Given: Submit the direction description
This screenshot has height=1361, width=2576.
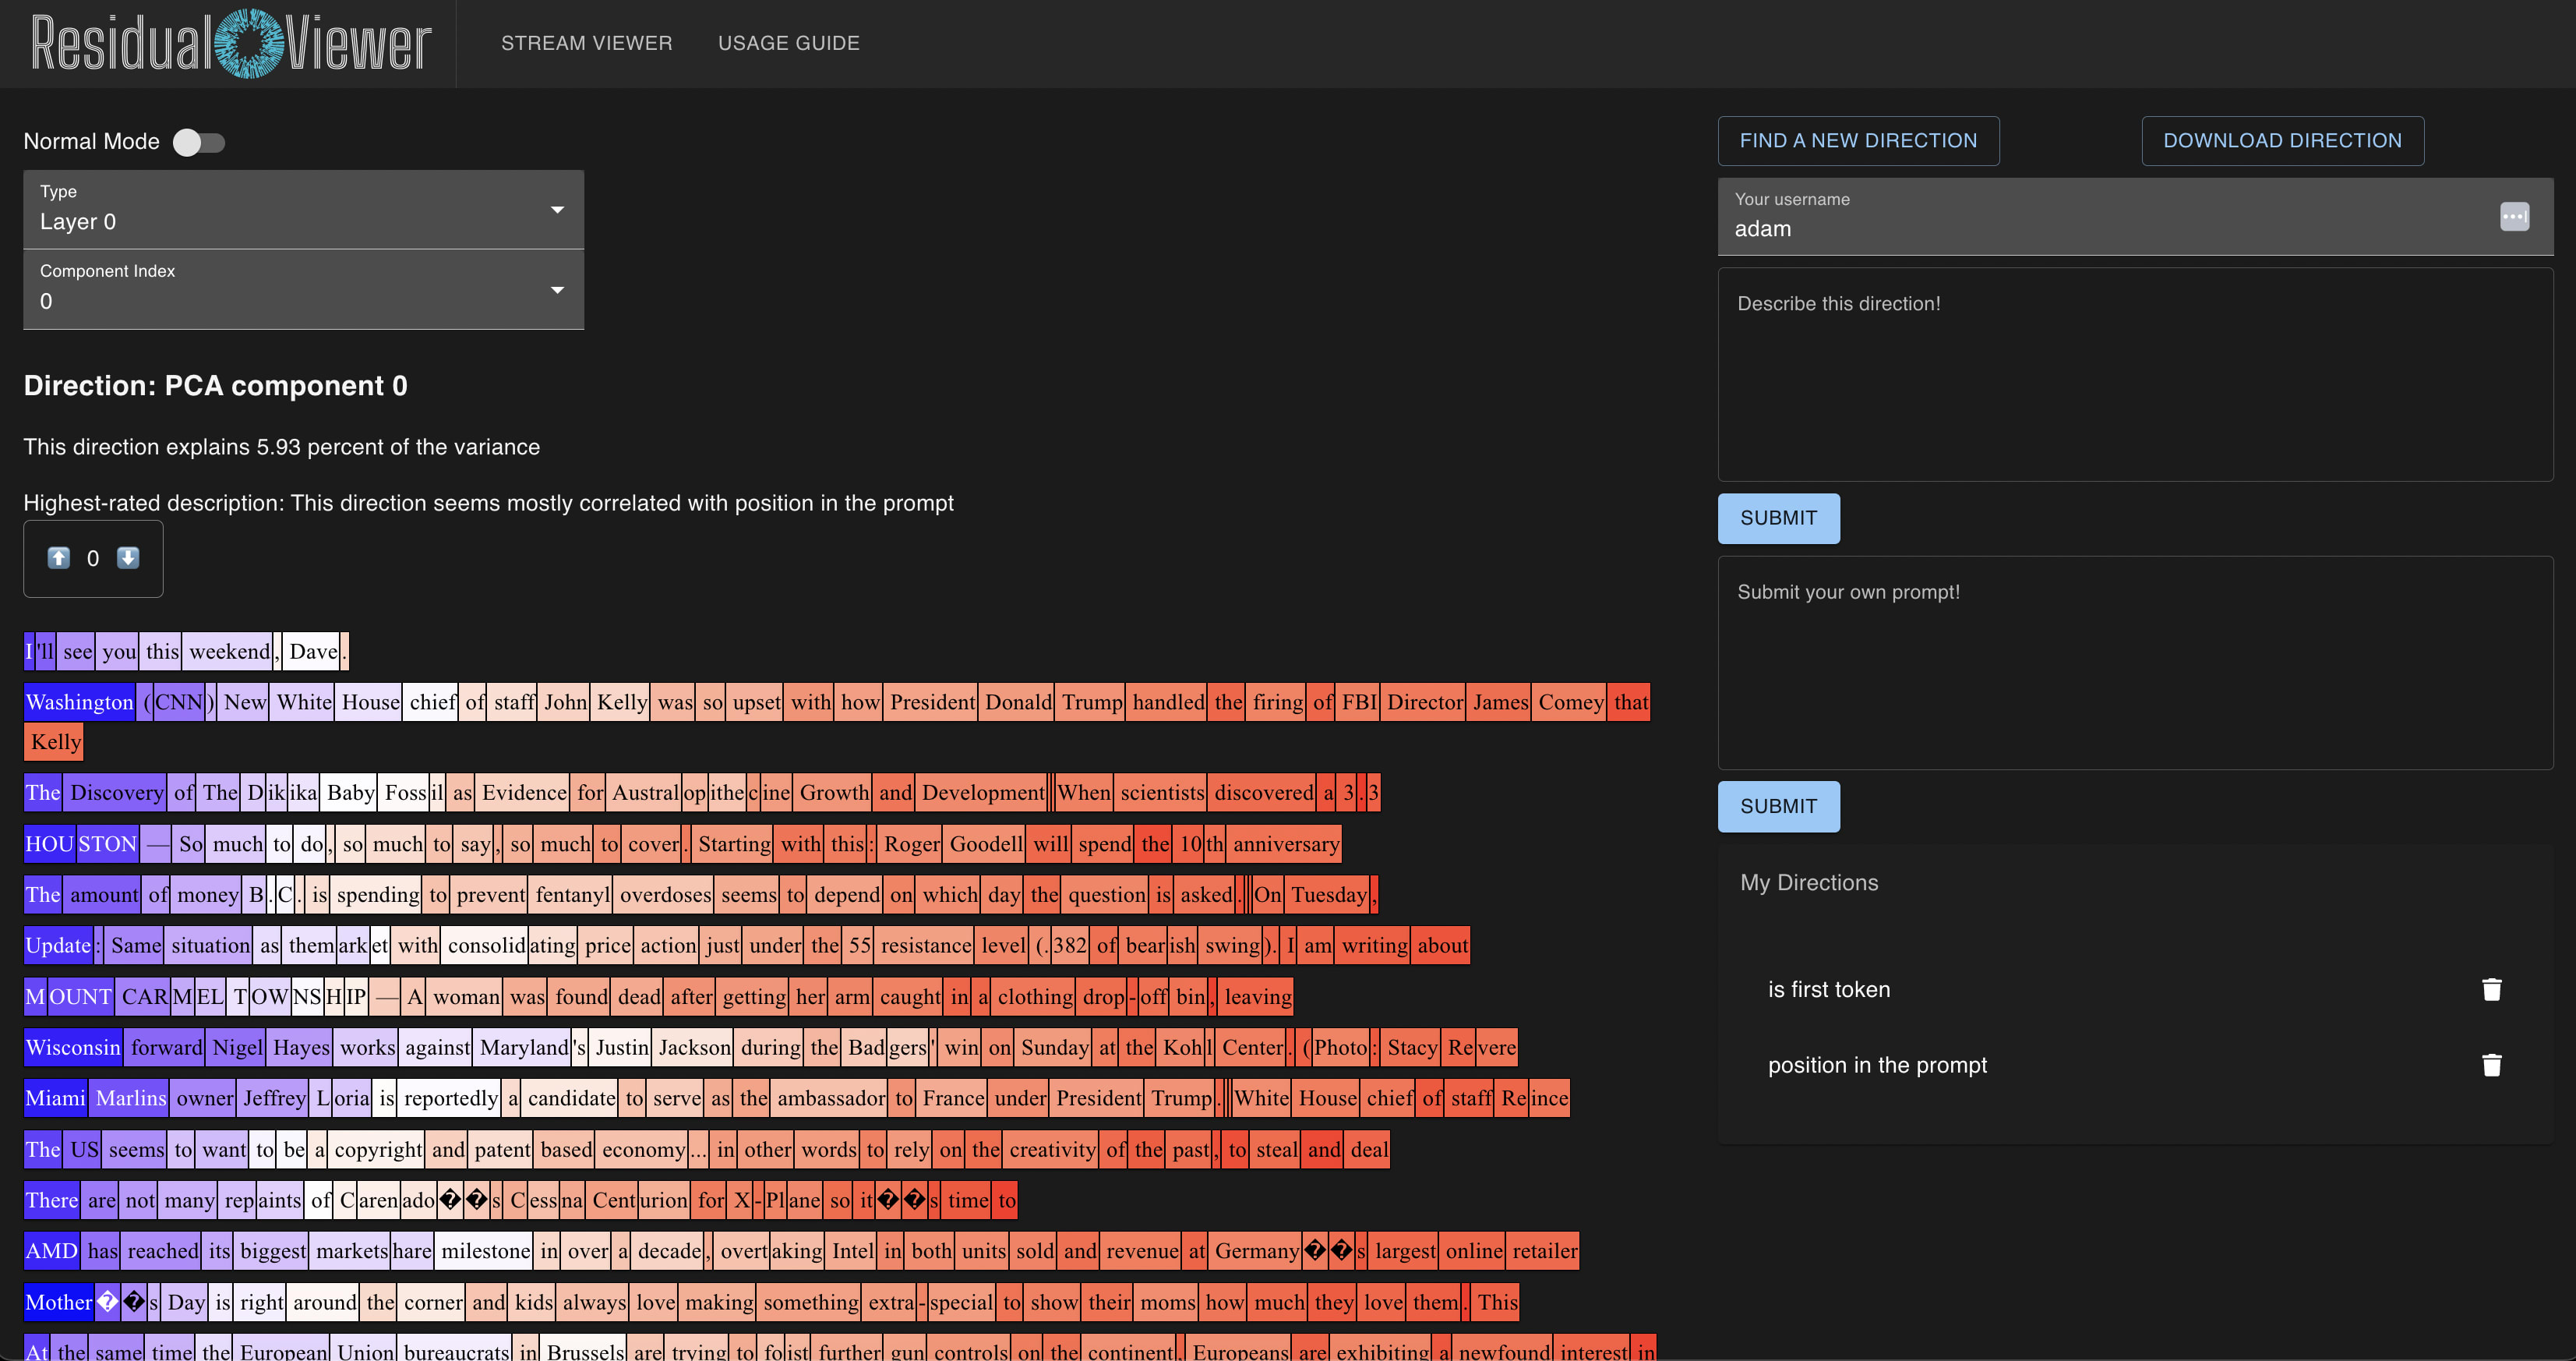Looking at the screenshot, I should 1778,518.
